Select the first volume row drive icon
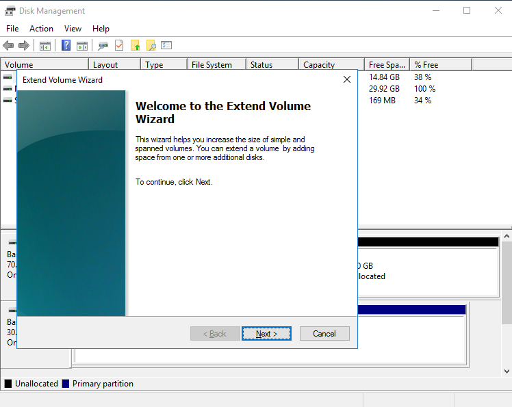Viewport: 512px width, 407px height. point(8,77)
